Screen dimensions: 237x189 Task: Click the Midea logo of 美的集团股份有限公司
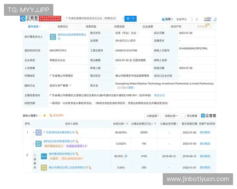[44, 156]
